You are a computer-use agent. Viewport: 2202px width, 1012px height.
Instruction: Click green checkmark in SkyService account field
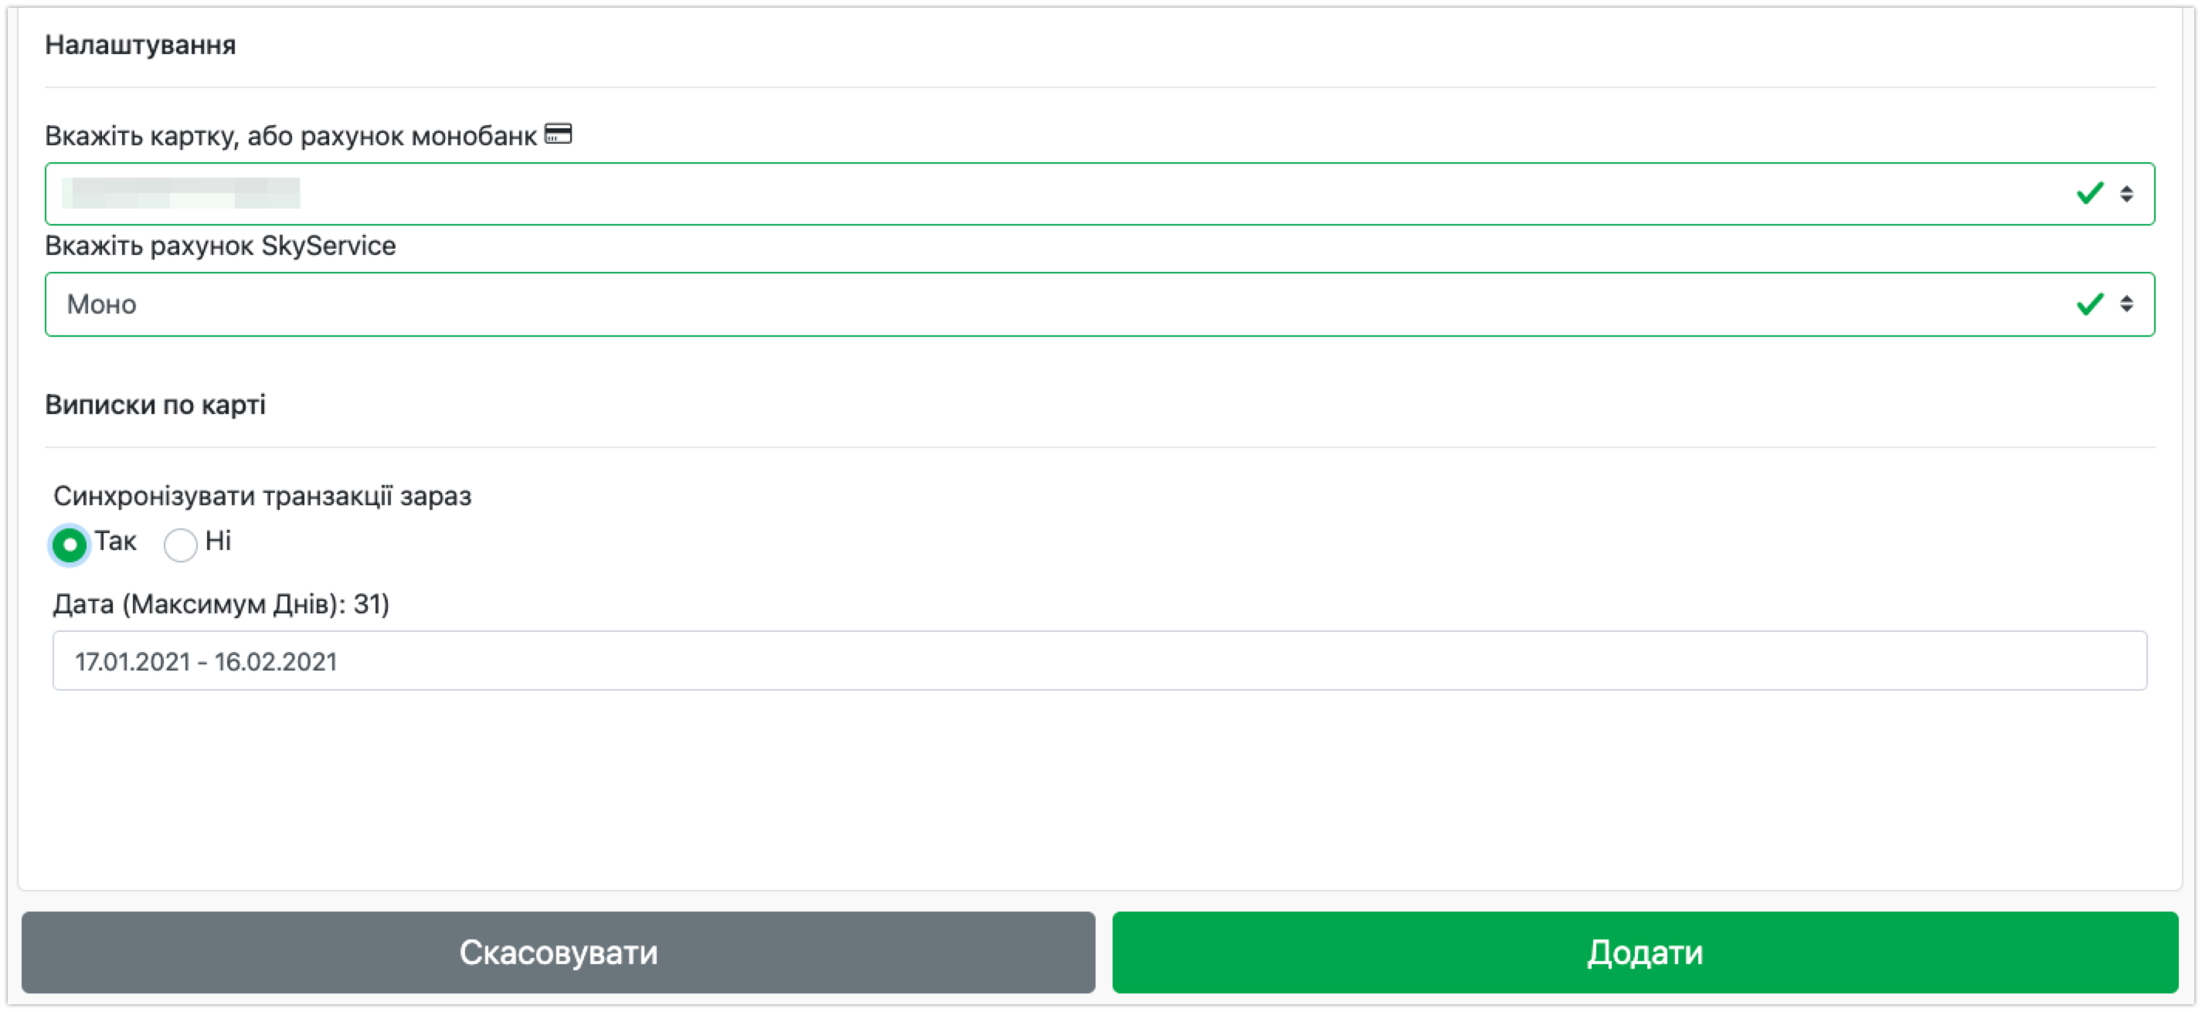coord(2089,304)
